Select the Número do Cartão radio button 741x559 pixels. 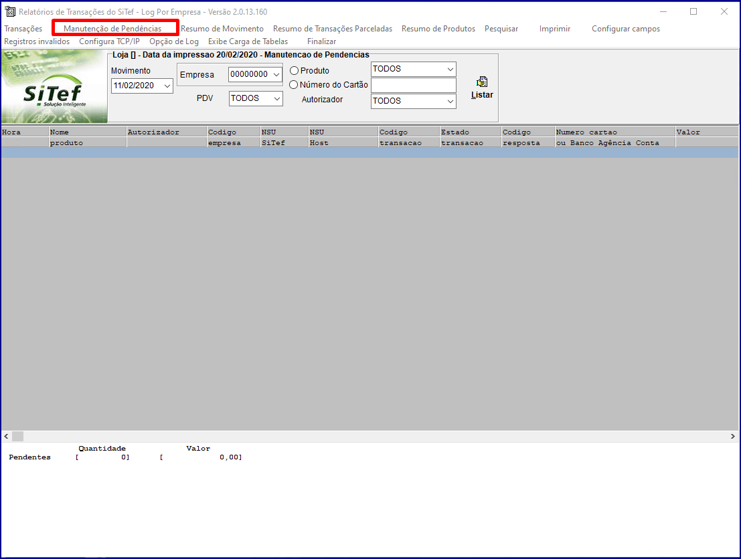coord(293,85)
